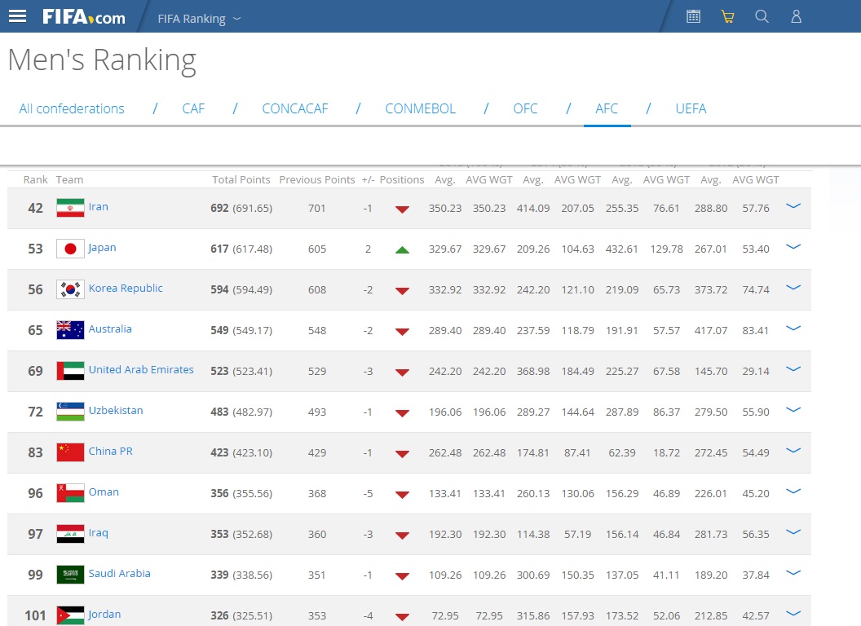861x626 pixels.
Task: Switch to the UEFA tab
Action: point(691,109)
